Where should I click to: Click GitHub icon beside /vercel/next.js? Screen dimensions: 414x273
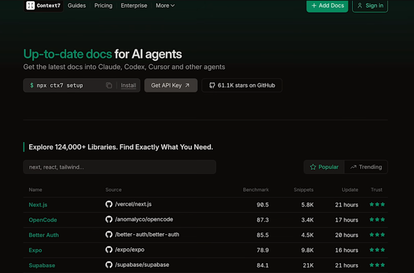click(109, 204)
